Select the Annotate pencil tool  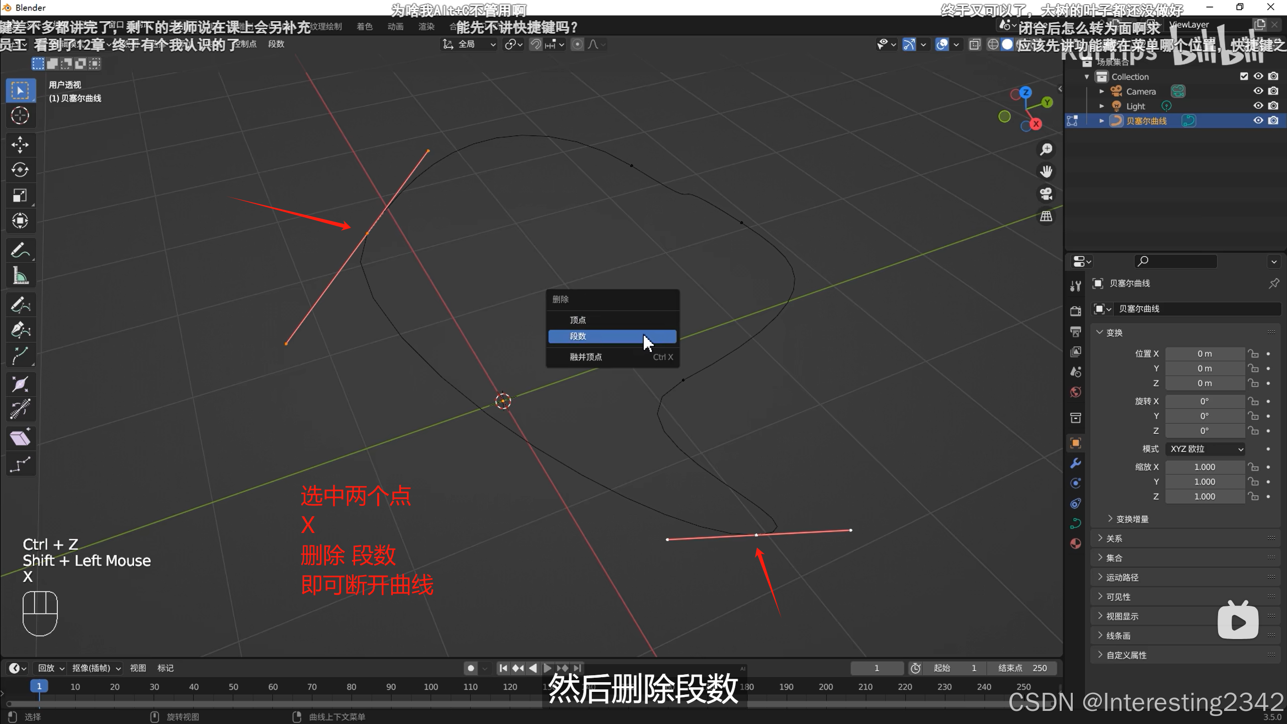[20, 250]
